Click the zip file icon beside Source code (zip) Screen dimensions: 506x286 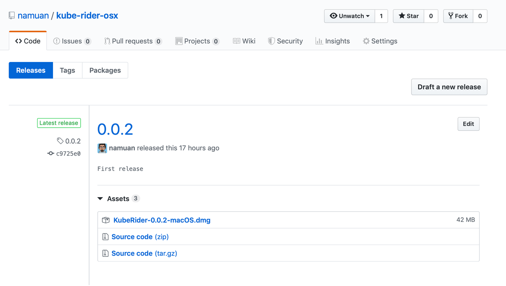[x=105, y=237]
